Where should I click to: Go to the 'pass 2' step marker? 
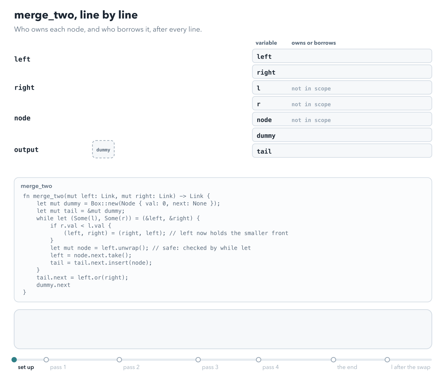[x=119, y=359]
